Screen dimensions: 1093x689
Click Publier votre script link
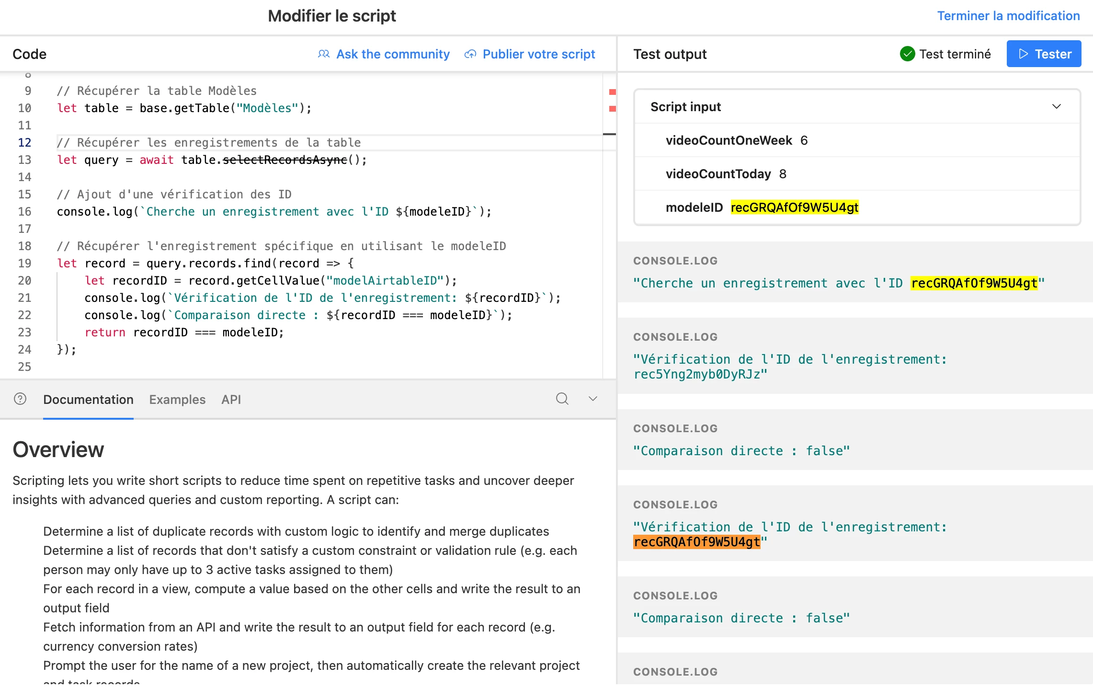coord(539,54)
